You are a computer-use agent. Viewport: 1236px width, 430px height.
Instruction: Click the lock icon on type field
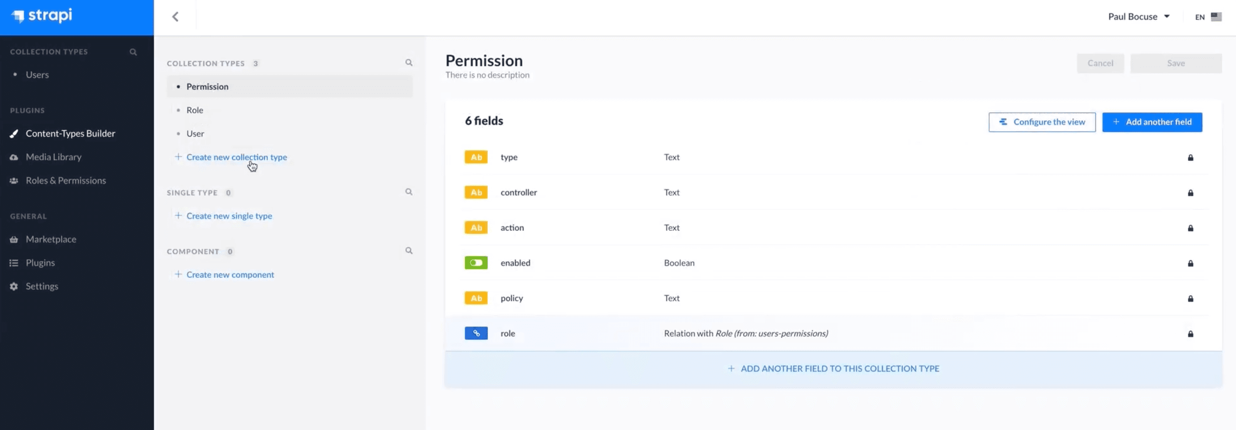tap(1190, 157)
